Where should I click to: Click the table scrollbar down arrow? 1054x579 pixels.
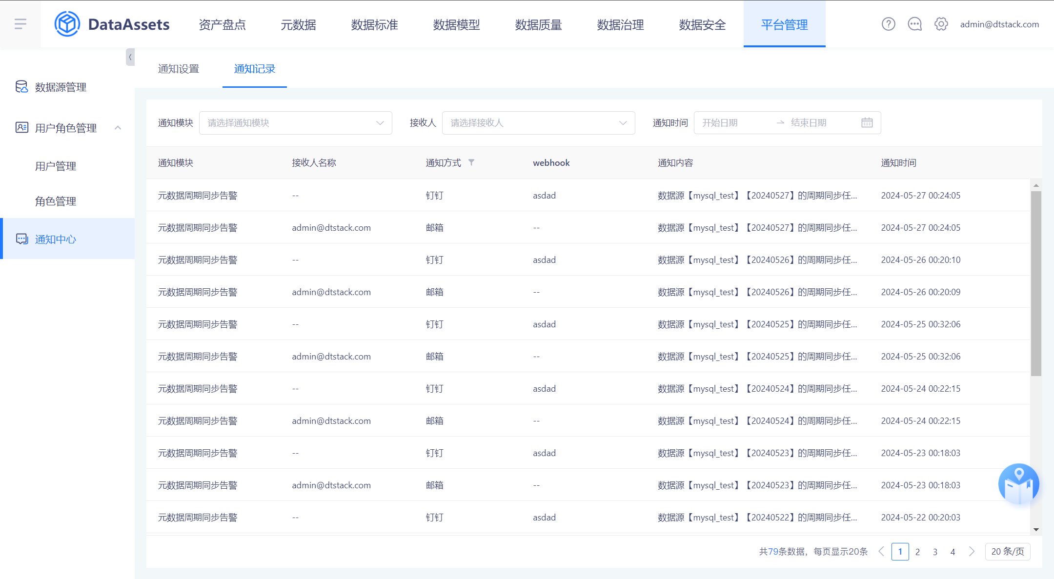(1036, 530)
